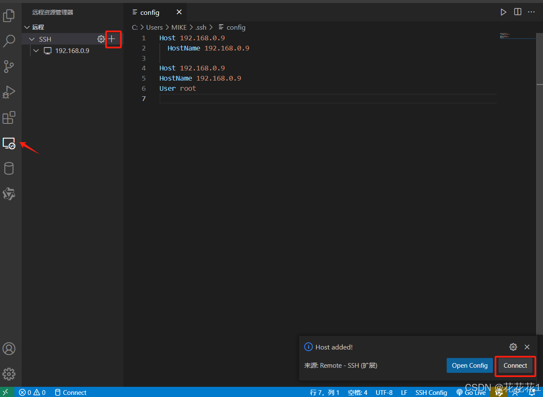Click line 2 HostName 192.168.0.9 text
Screen dimensions: 543x397
click(208, 48)
